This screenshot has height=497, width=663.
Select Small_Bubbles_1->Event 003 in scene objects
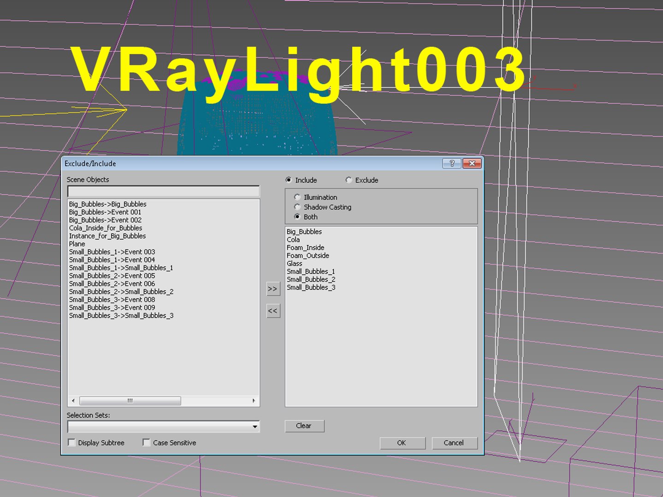click(112, 252)
